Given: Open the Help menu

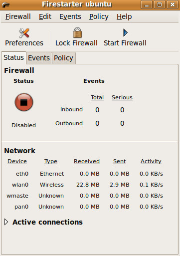Looking at the screenshot, I should (124, 16).
